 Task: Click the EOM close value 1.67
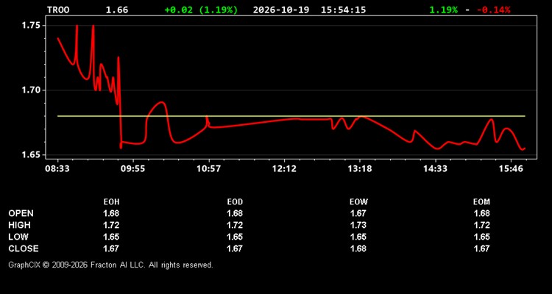pyautogui.click(x=481, y=248)
